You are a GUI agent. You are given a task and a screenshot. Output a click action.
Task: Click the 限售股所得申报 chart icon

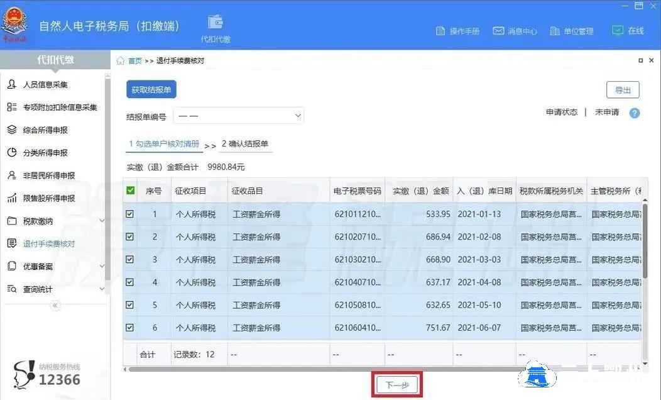[12, 198]
